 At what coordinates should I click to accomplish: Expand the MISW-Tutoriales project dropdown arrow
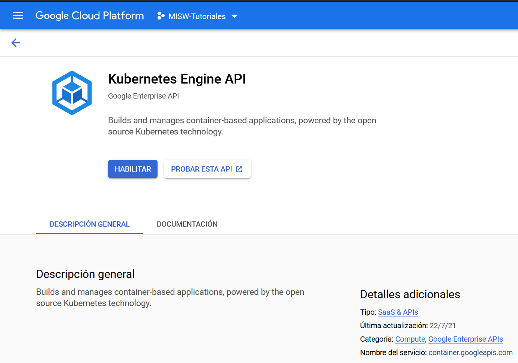click(234, 16)
